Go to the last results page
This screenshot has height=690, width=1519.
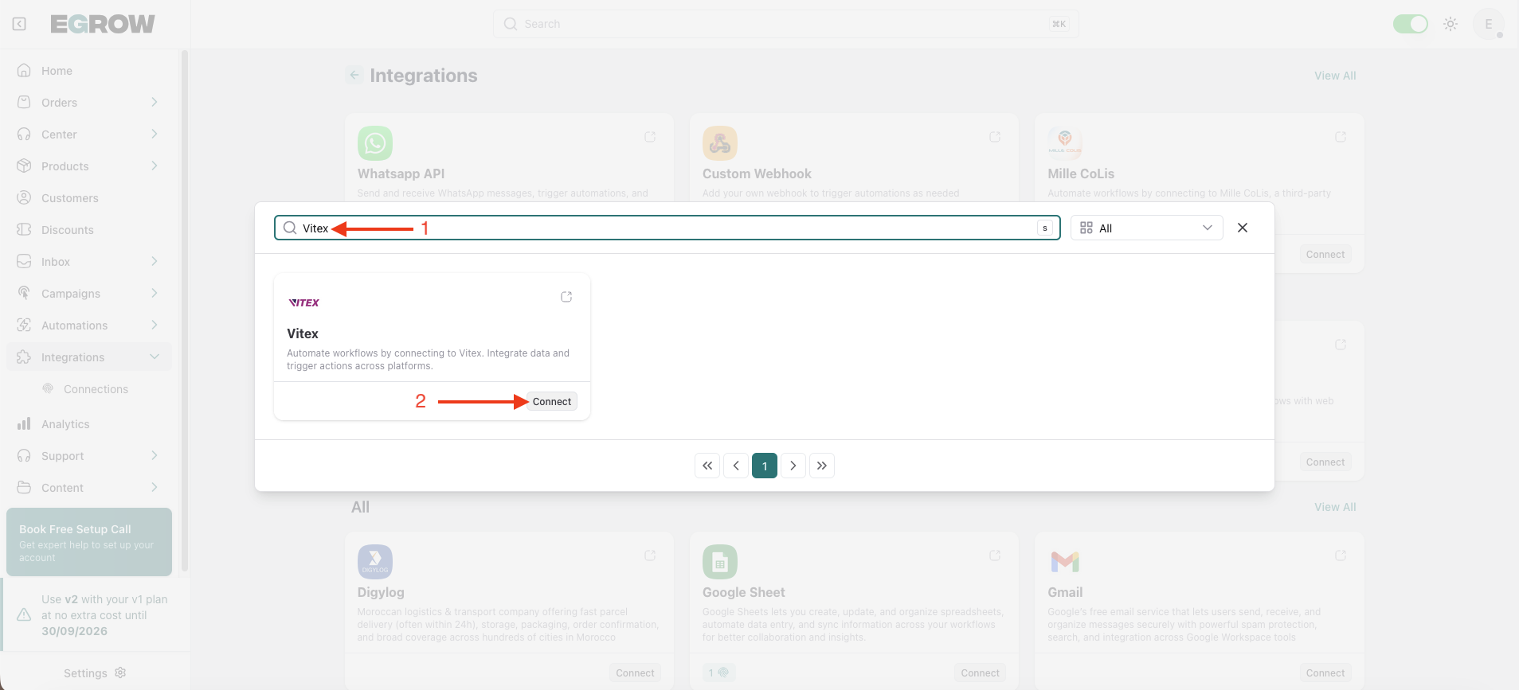[822, 466]
